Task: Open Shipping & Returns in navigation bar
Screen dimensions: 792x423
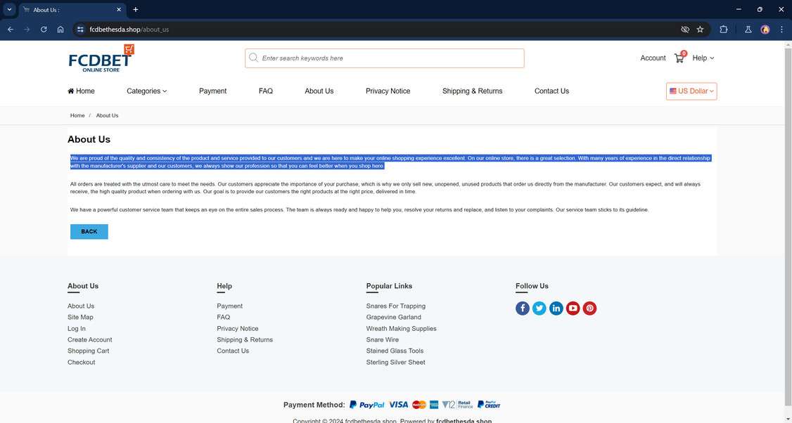Action: pos(472,91)
